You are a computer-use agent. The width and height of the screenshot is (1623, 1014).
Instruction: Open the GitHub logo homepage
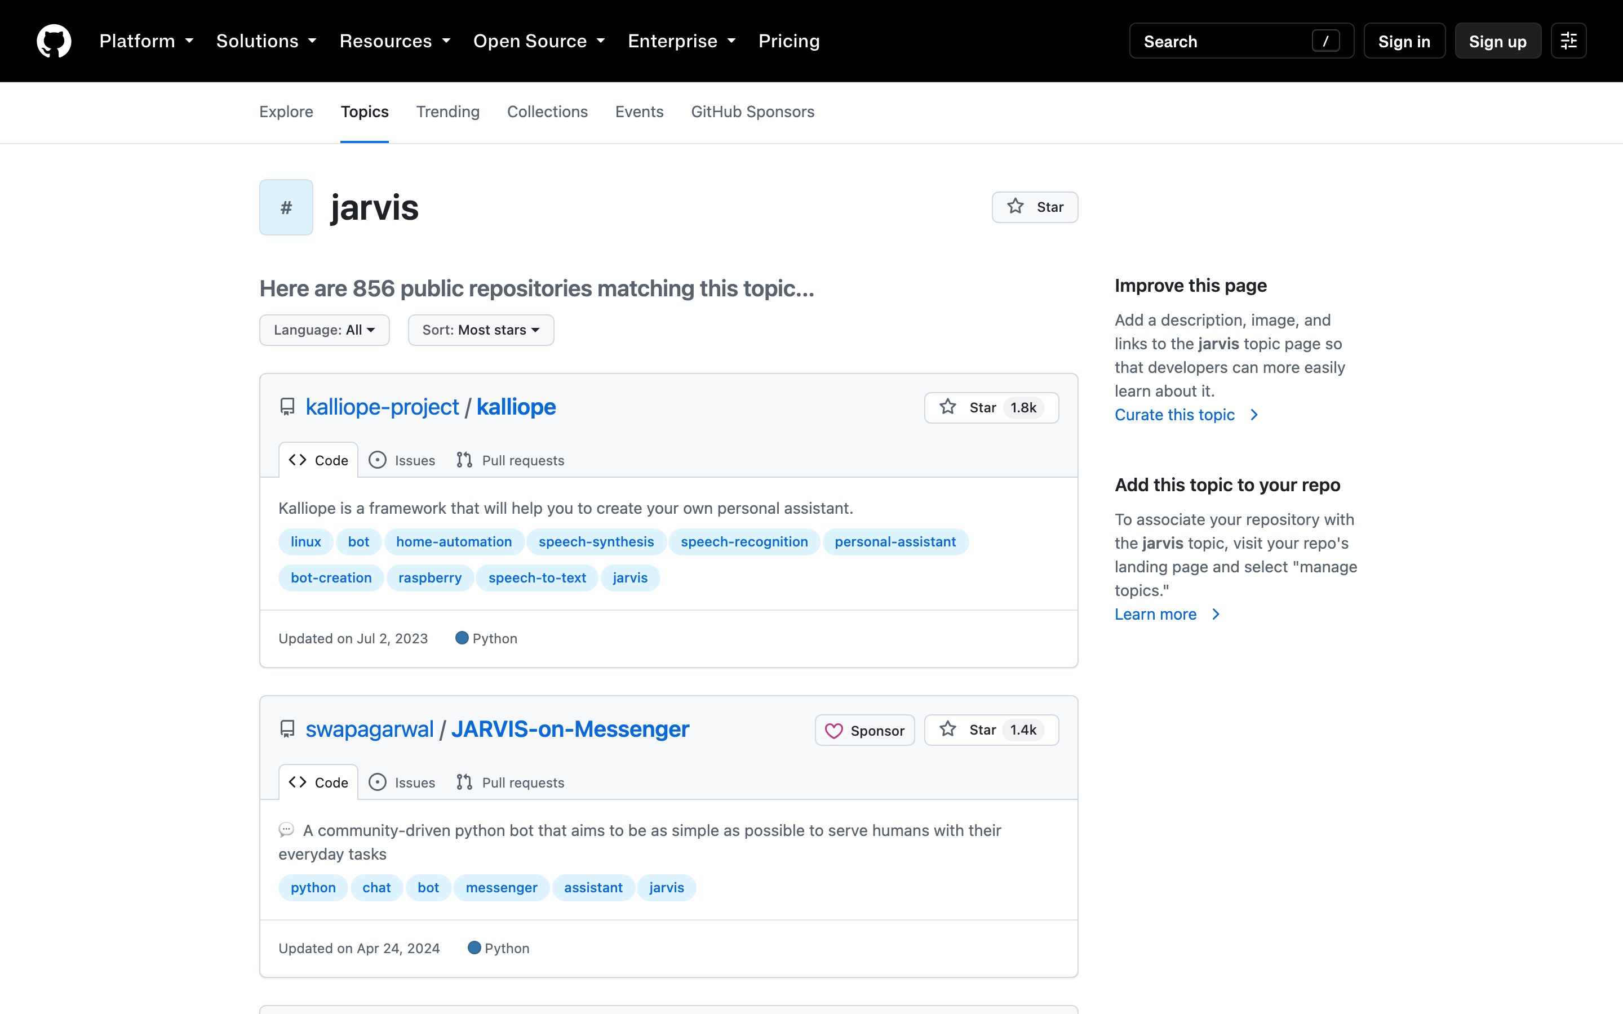coord(54,41)
